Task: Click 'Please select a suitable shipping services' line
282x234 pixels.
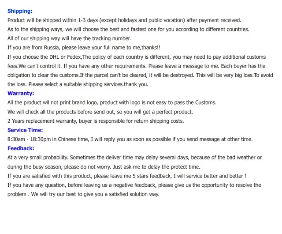Action: tap(78, 84)
